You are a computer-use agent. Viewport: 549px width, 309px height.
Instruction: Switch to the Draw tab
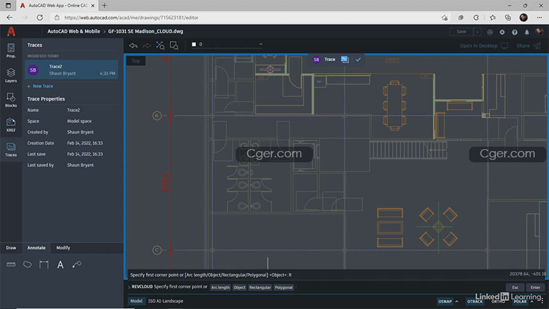pos(11,248)
